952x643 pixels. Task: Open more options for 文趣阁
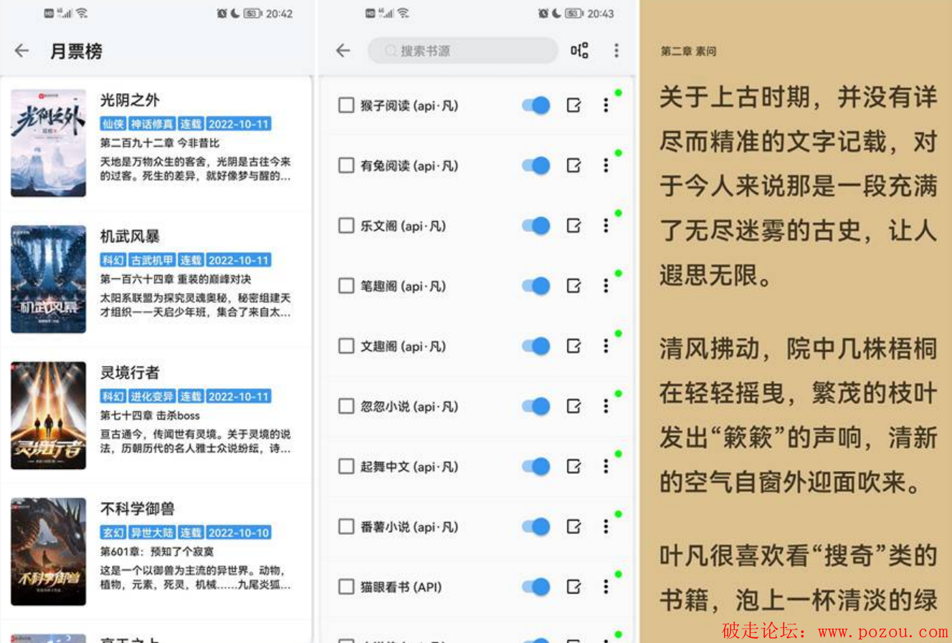[606, 346]
